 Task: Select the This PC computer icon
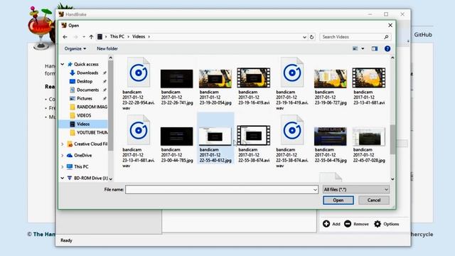[x=70, y=166]
